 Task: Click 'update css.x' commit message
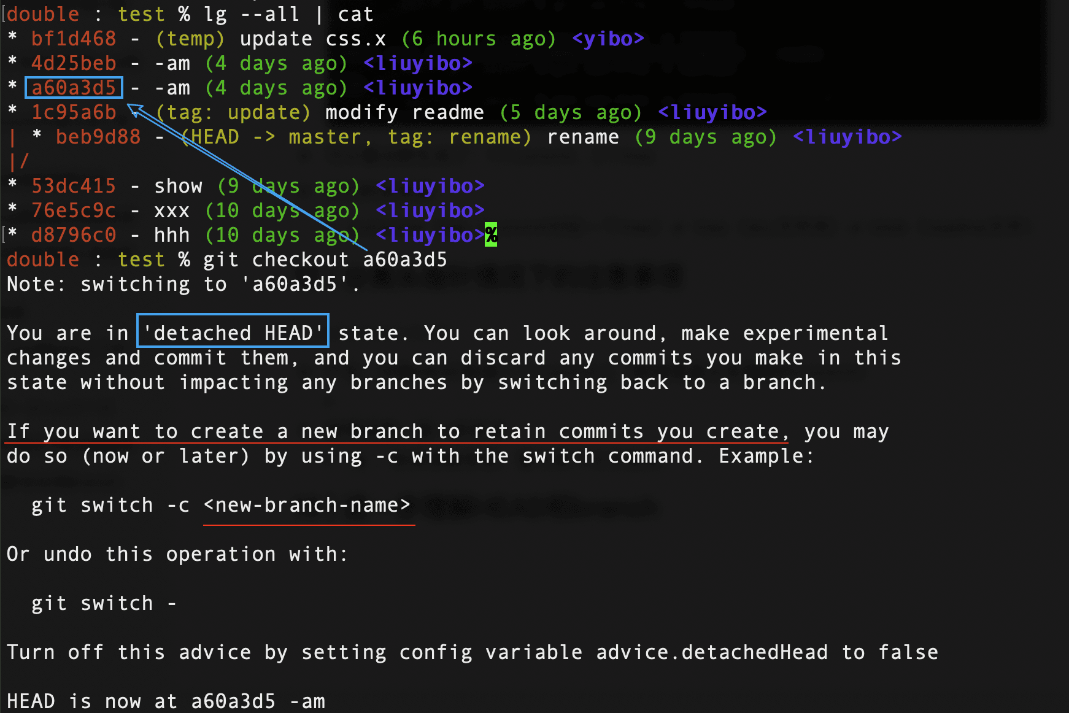coord(313,39)
